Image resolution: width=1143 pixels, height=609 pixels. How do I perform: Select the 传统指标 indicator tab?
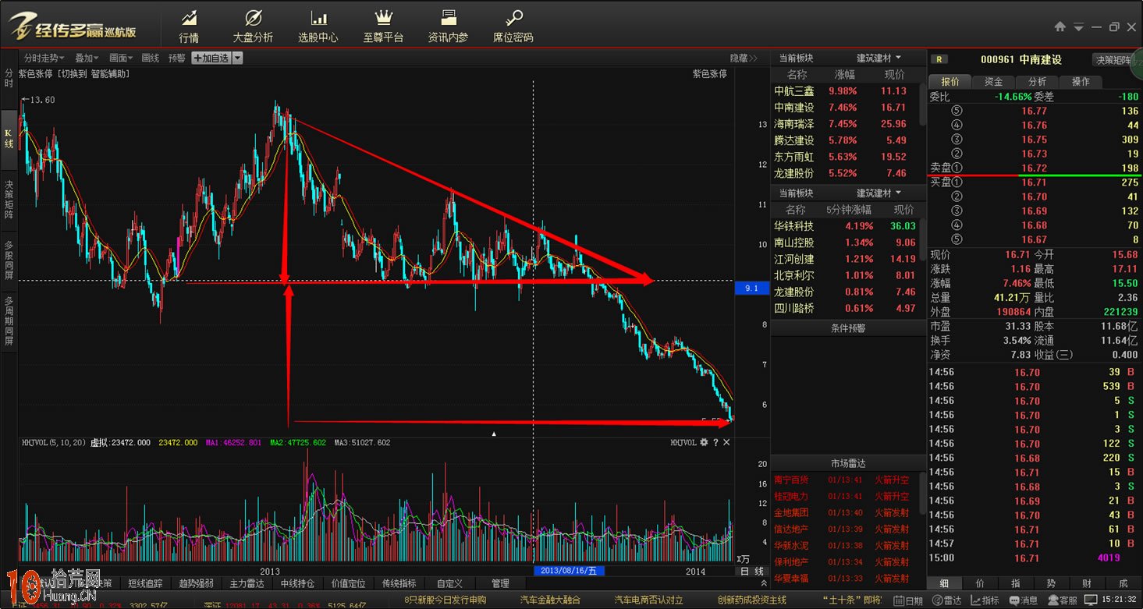[399, 583]
